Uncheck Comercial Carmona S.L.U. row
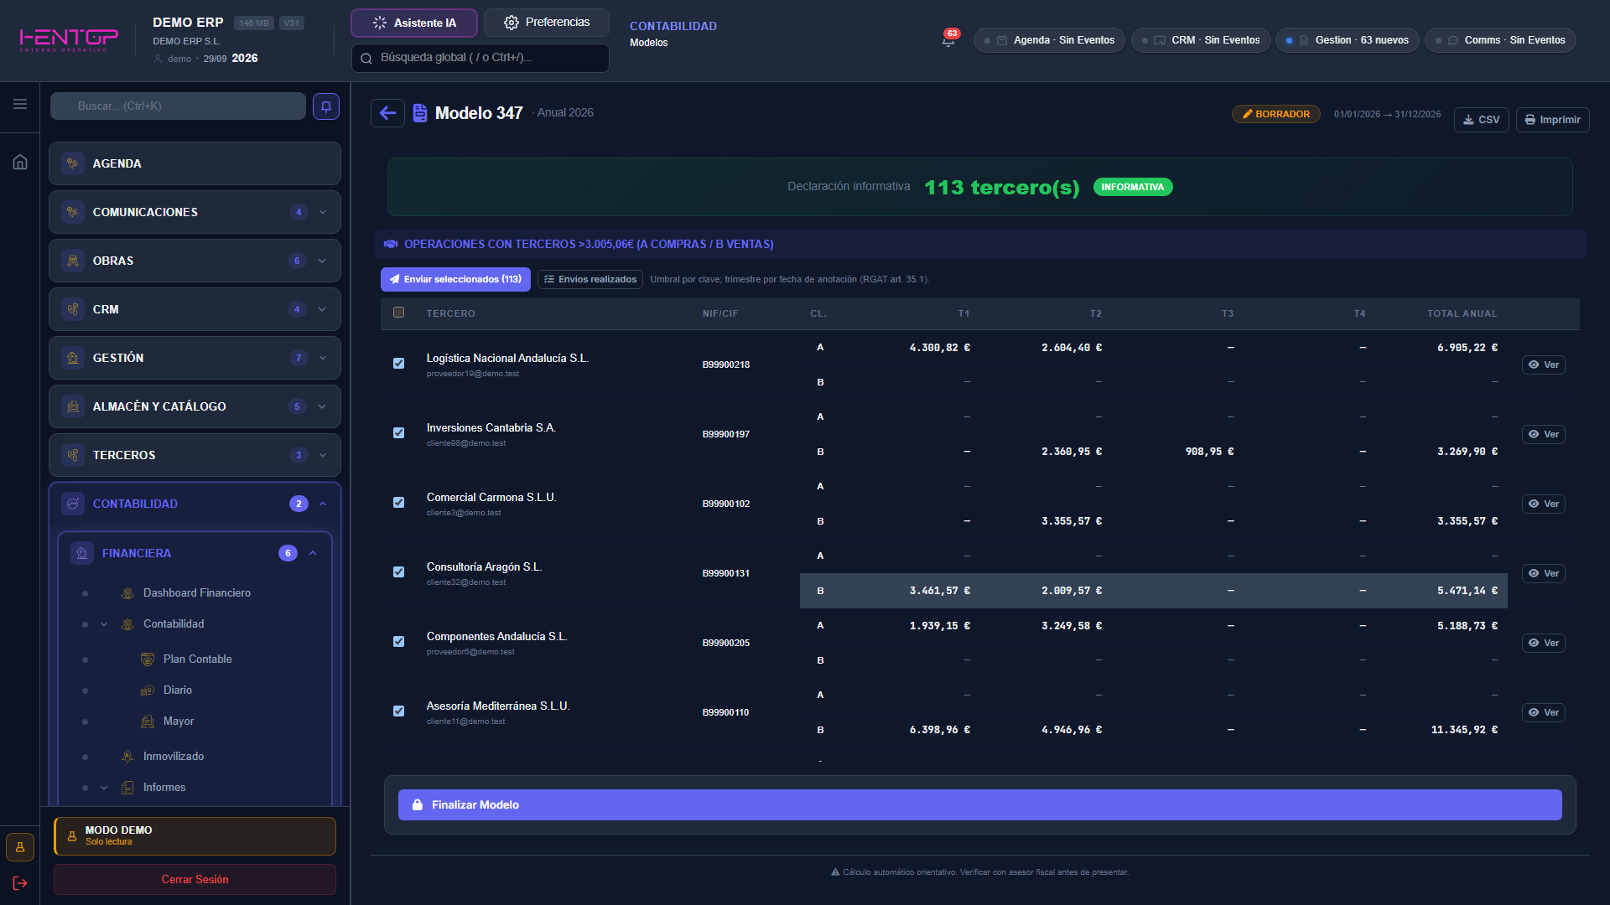 [398, 503]
